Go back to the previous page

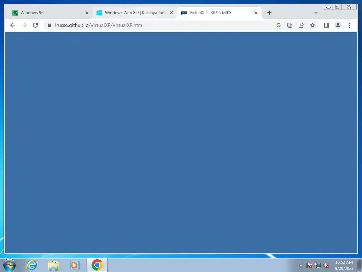pyautogui.click(x=13, y=25)
